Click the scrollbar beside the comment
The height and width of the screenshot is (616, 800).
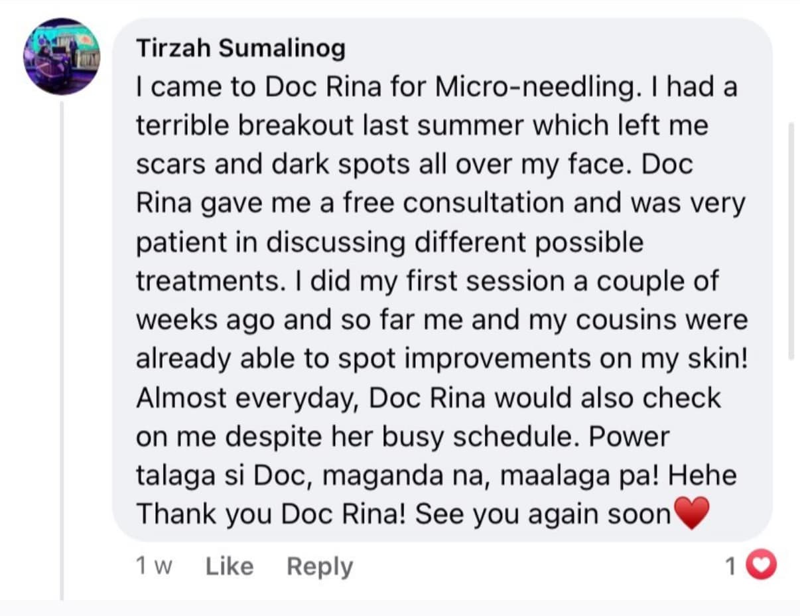[790, 239]
